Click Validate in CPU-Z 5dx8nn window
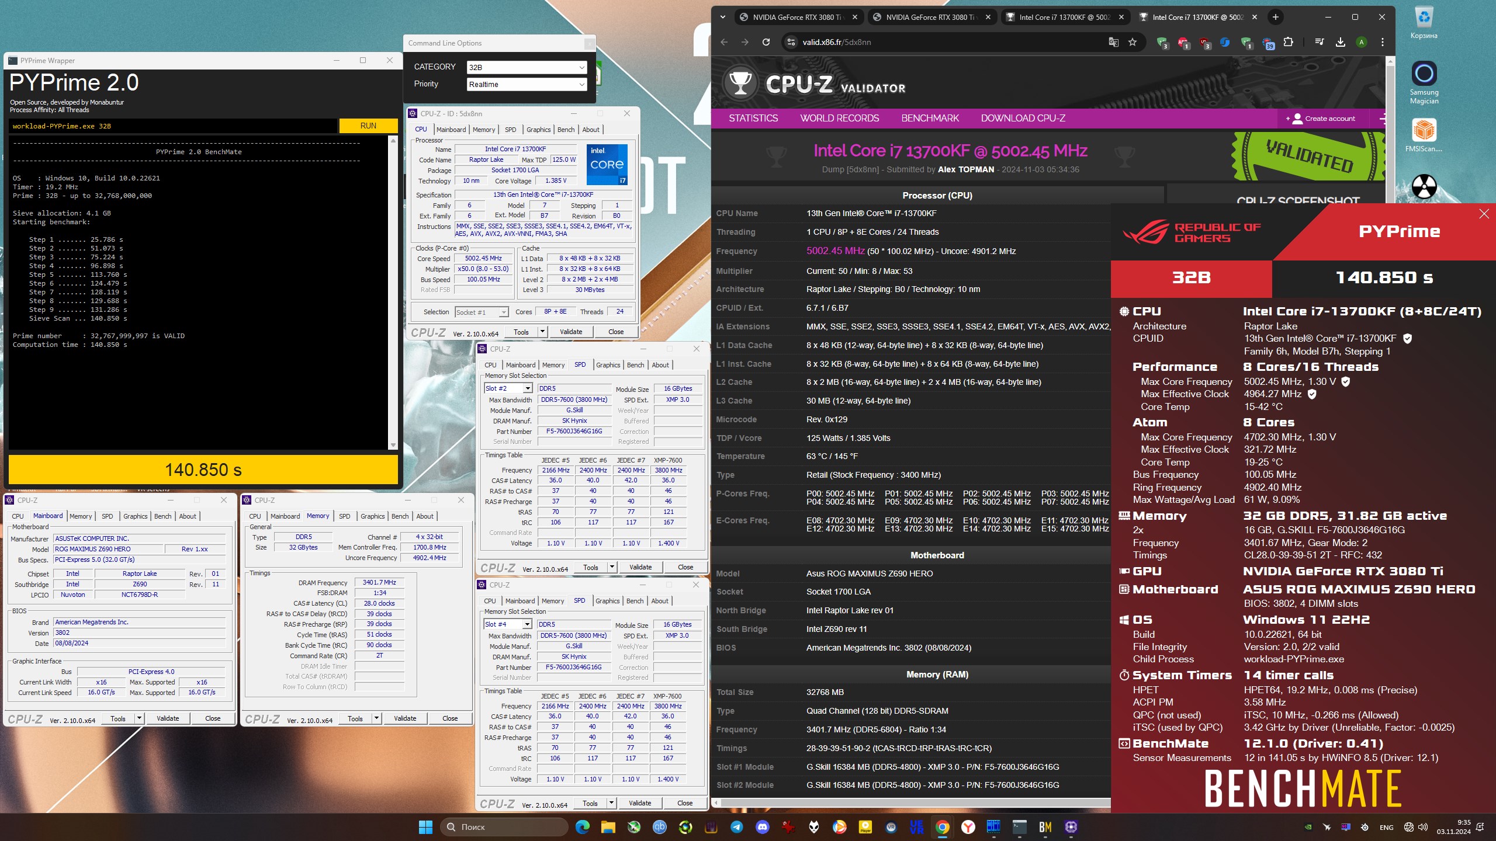Screen dimensions: 1496x841 [570, 332]
